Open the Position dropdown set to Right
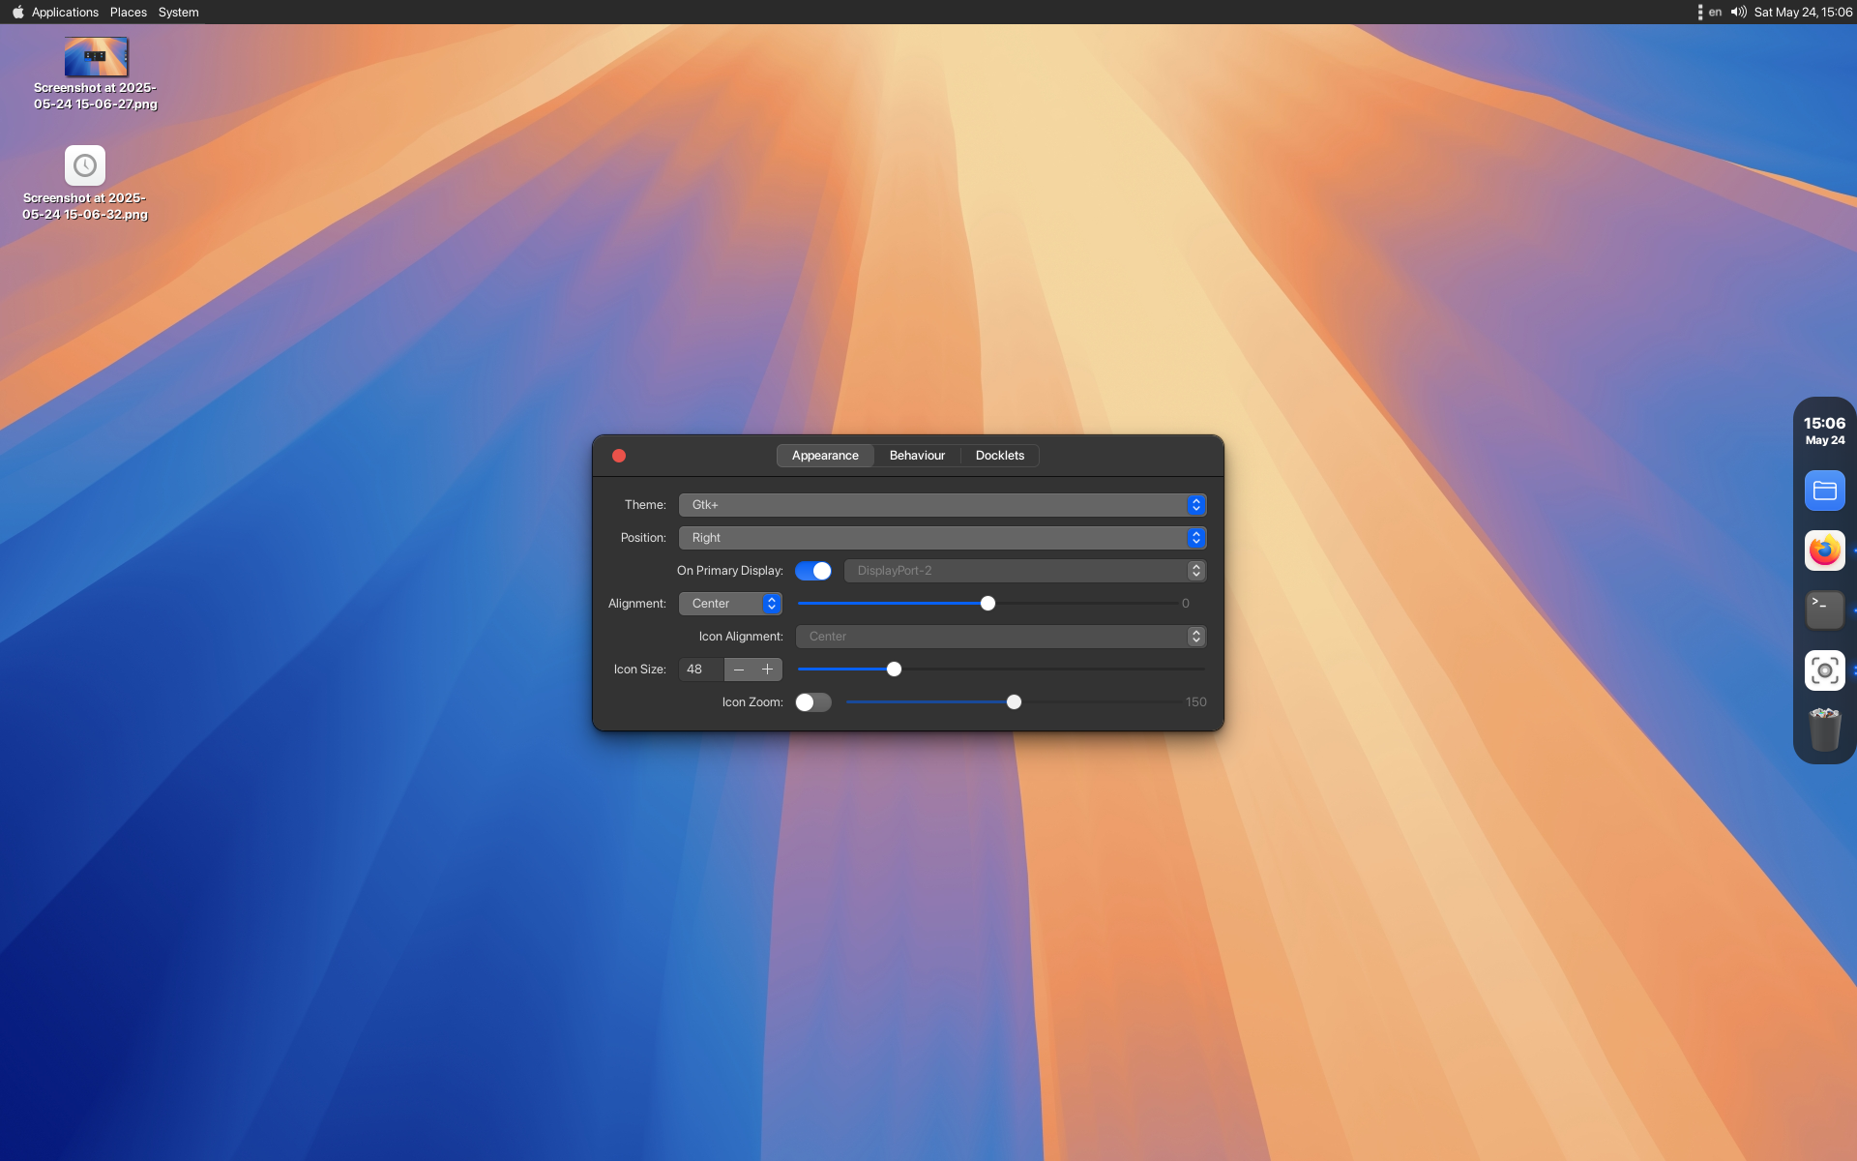Viewport: 1857px width, 1161px height. [942, 538]
